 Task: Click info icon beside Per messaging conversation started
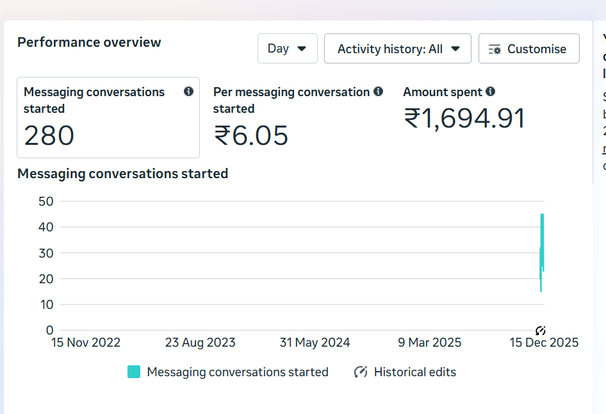coord(379,91)
